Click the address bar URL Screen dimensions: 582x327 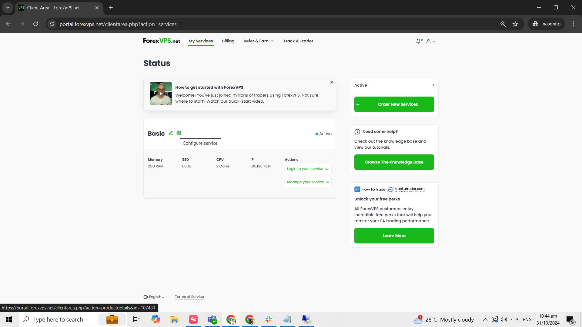(x=118, y=24)
